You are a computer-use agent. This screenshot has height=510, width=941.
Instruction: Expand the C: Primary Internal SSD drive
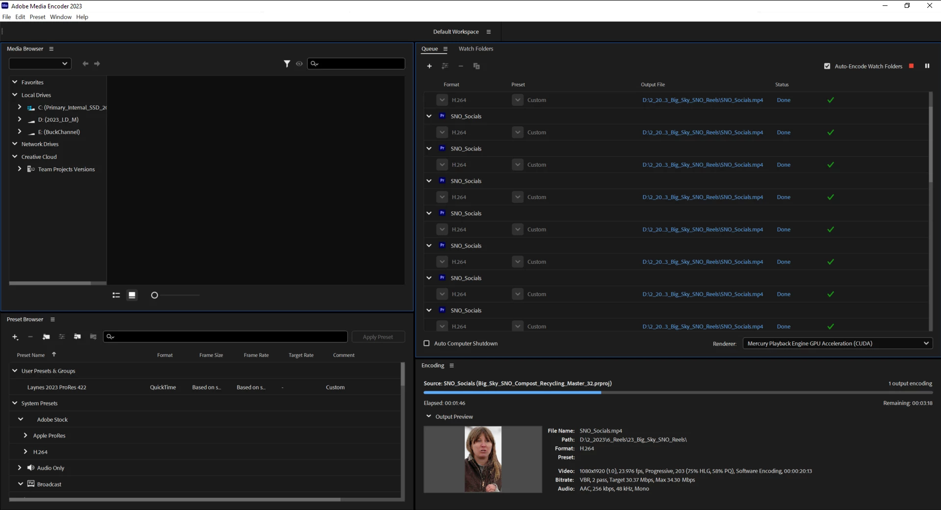point(20,107)
